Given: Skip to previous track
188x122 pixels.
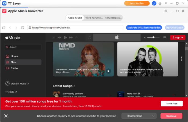Looking at the screenshot, I should coord(59,38).
